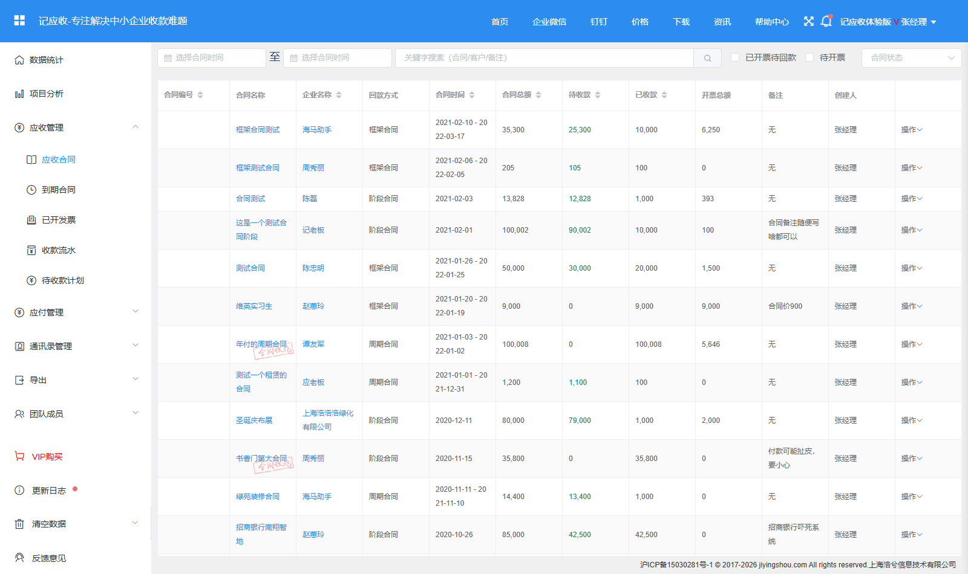Image resolution: width=968 pixels, height=574 pixels.
Task: Sort by 待收款 column arrows
Action: click(x=598, y=95)
